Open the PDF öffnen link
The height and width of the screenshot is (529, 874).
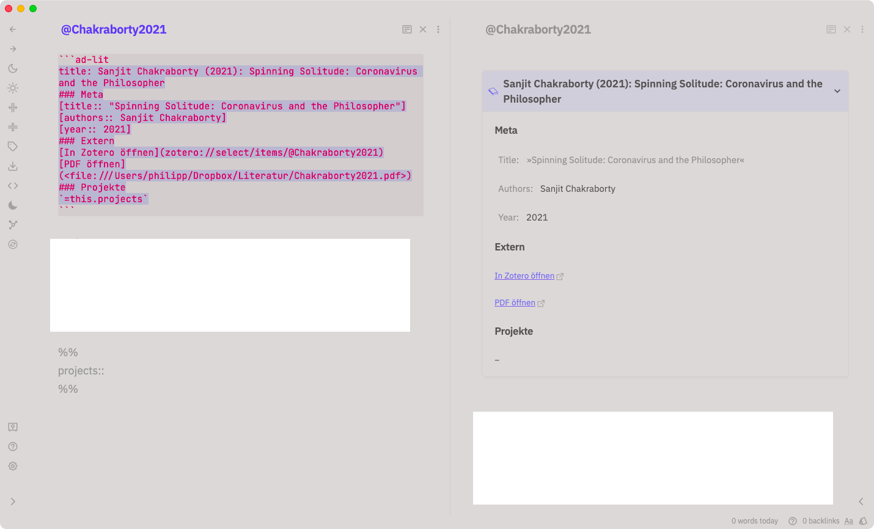tap(515, 302)
